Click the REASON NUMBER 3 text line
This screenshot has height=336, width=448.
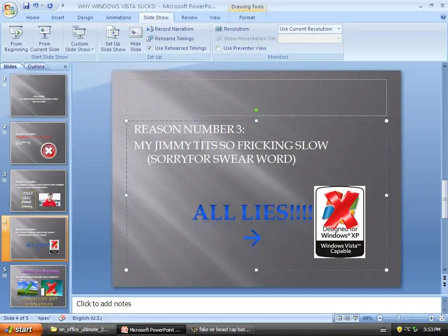[189, 129]
